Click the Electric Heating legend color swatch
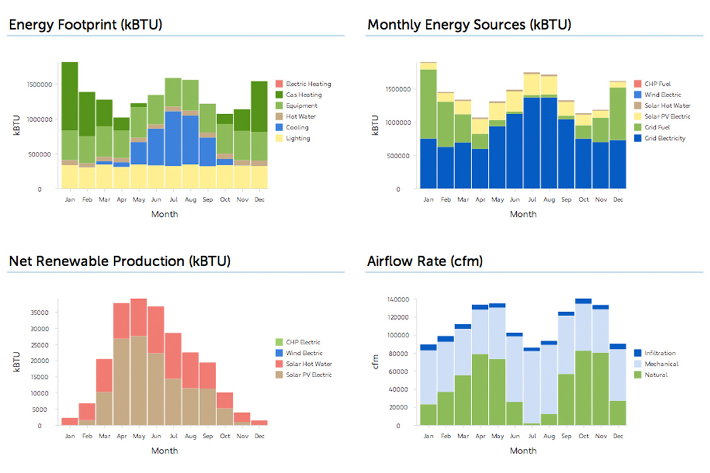 point(278,84)
